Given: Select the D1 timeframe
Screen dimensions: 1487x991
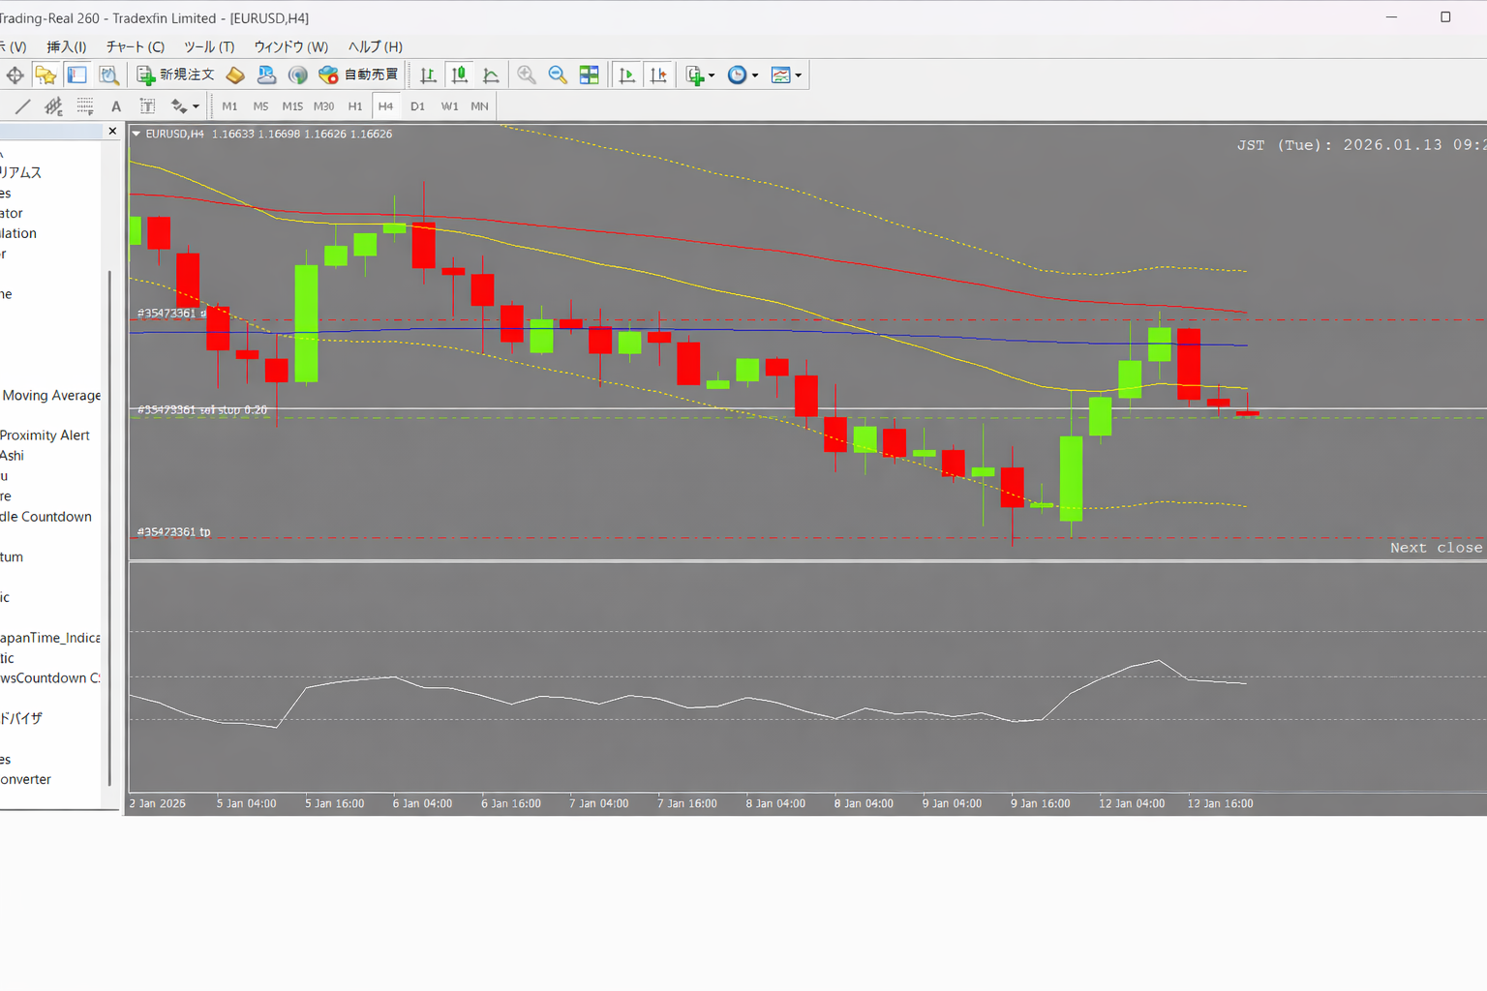Looking at the screenshot, I should click(417, 106).
